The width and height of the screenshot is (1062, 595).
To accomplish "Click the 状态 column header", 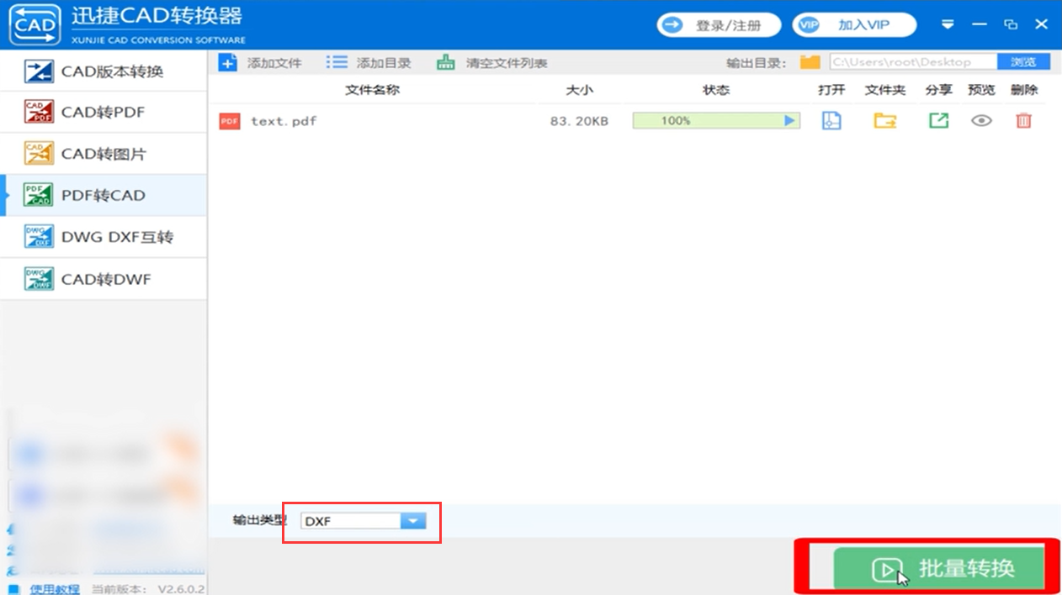I will coord(716,90).
